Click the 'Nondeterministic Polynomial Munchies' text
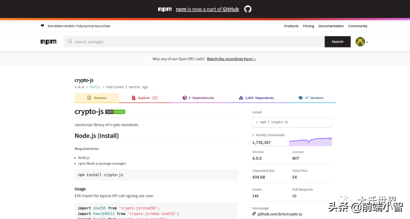Viewport: 410px width, 219px height. (79, 26)
